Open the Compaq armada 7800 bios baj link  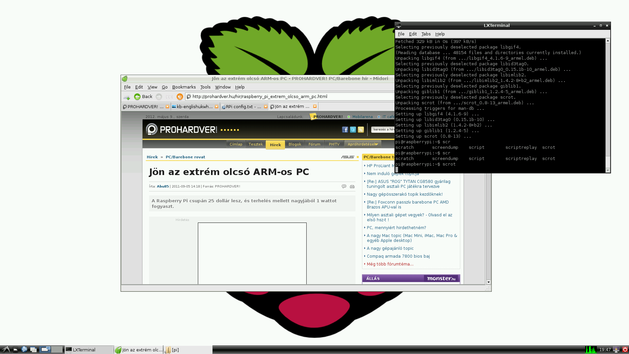(398, 256)
